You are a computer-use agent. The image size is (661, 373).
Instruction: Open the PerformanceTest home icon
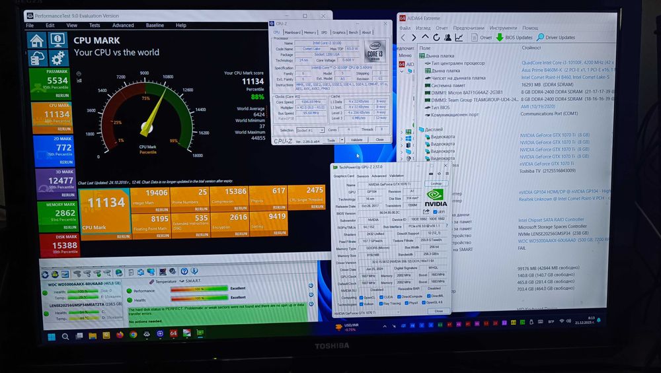point(36,40)
